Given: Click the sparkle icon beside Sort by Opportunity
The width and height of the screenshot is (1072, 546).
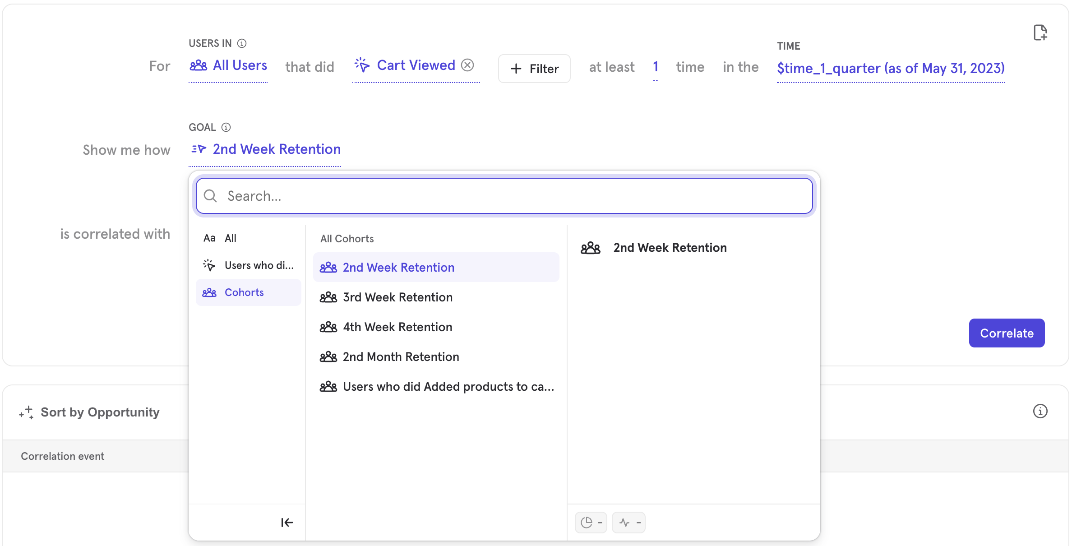Looking at the screenshot, I should click(26, 412).
